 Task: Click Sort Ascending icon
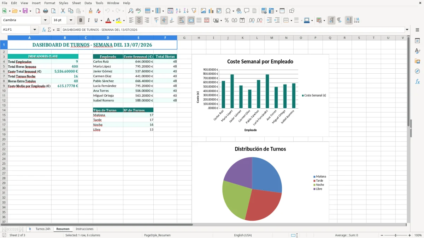coord(178,11)
